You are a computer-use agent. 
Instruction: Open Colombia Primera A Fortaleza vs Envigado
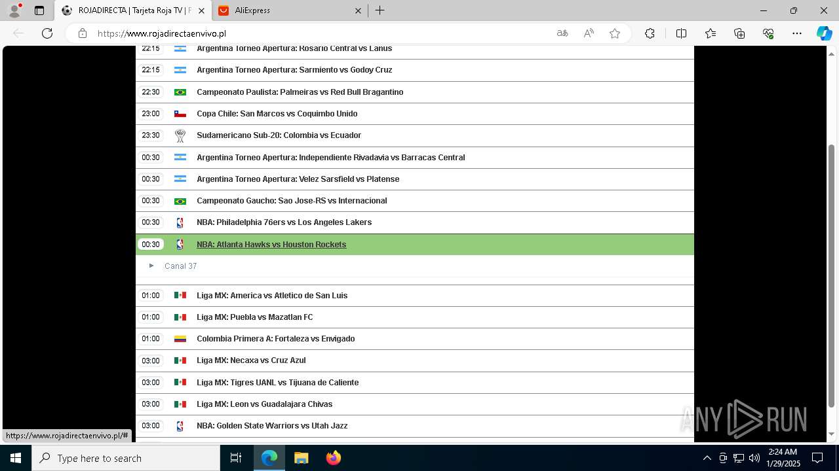point(276,339)
